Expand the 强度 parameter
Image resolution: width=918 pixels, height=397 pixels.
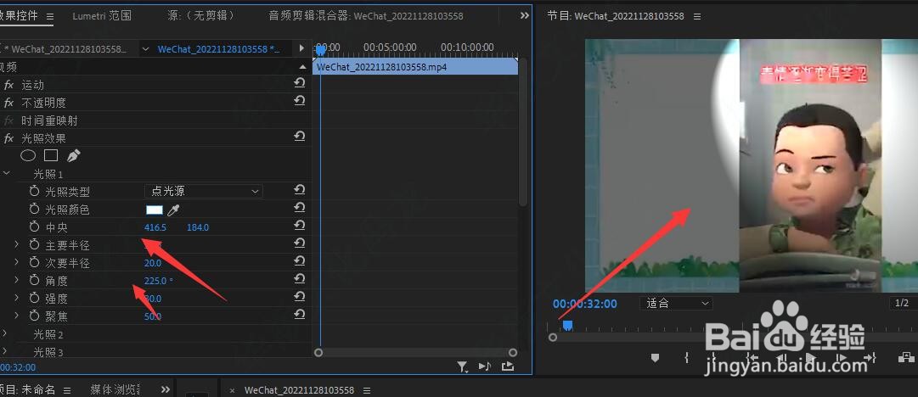coord(17,298)
